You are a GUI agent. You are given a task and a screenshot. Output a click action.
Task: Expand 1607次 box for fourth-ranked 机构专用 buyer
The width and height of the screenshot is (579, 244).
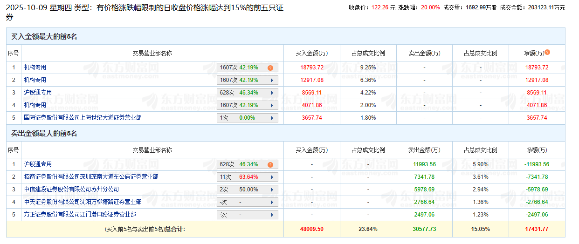click(272, 106)
